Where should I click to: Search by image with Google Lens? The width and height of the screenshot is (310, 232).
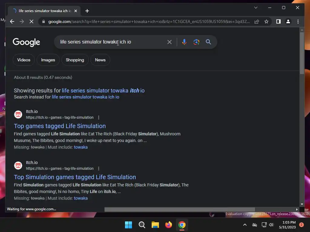pos(196,42)
